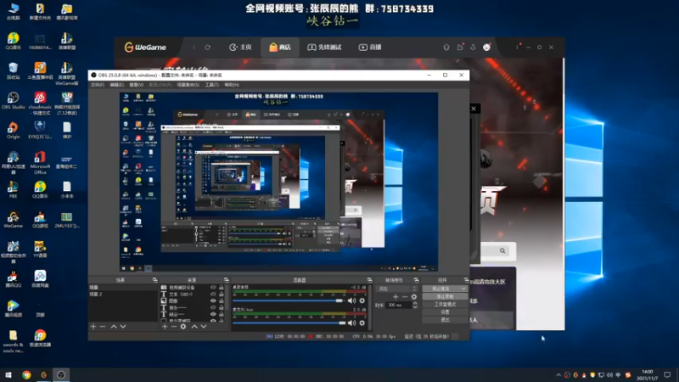
Task: Increase transition duration with up stepper
Action: pyautogui.click(x=415, y=303)
